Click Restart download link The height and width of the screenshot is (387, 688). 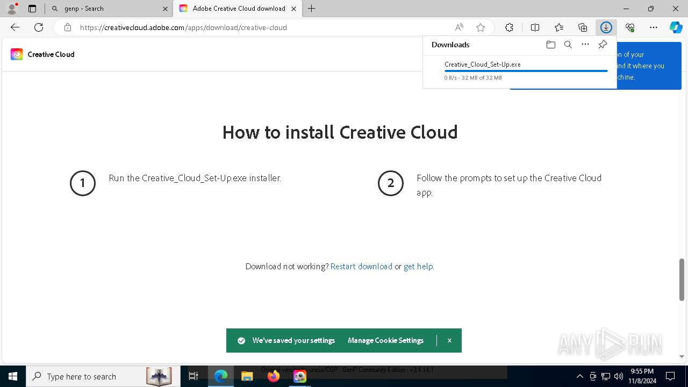tap(361, 267)
